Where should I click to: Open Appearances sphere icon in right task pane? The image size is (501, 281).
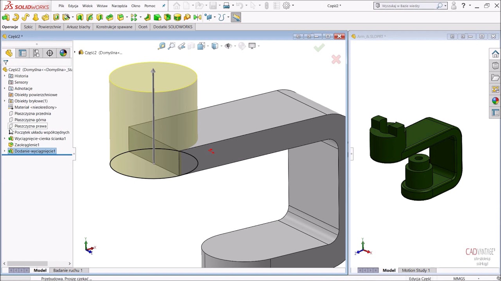point(496,101)
